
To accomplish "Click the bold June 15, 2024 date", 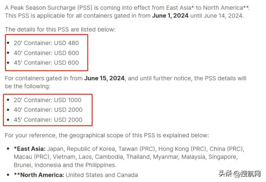I will 104,78.
